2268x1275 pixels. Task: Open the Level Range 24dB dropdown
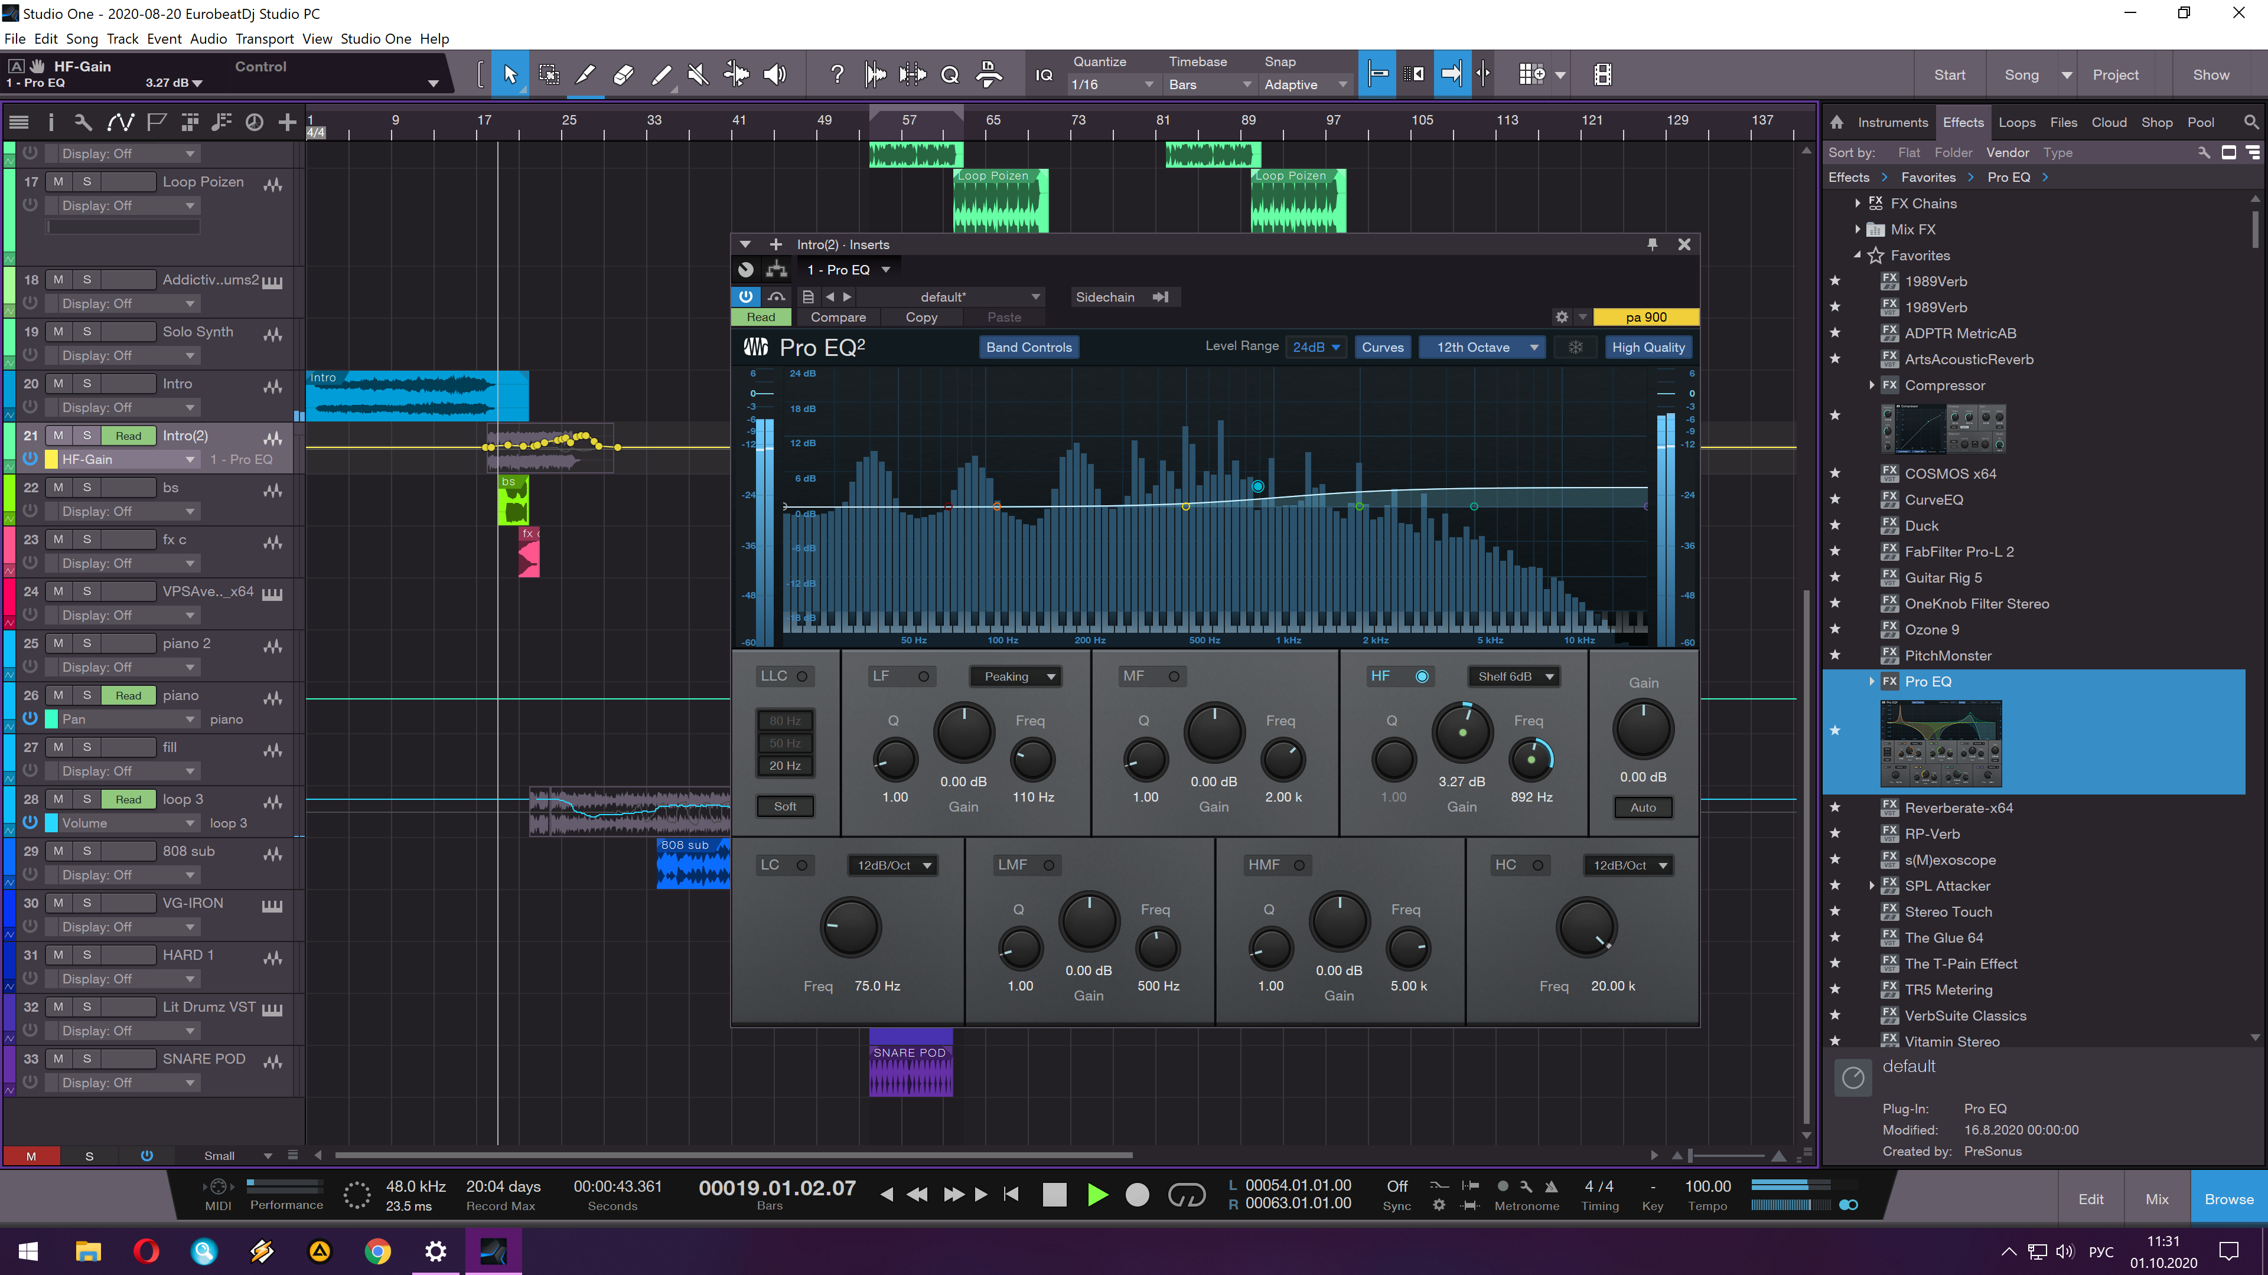click(1317, 348)
